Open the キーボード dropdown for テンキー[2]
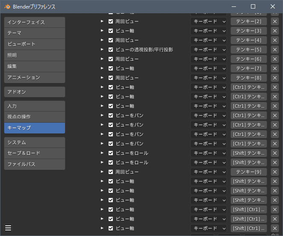The image size is (283, 236). tap(209, 21)
